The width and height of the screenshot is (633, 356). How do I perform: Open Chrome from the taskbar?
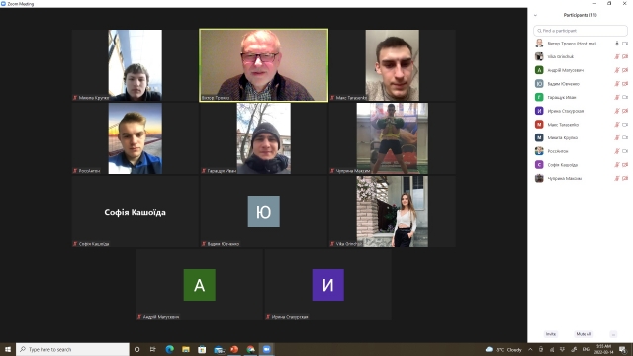pos(250,349)
